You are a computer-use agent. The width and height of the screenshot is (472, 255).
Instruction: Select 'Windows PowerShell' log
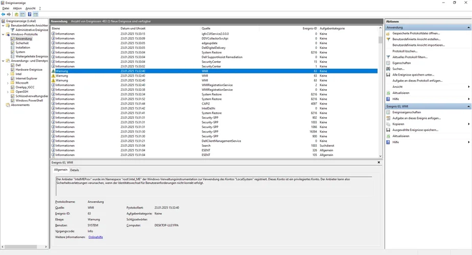coord(29,100)
